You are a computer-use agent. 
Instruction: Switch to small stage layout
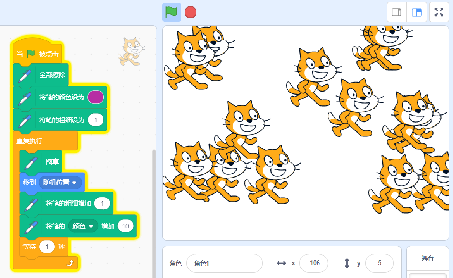[397, 12]
